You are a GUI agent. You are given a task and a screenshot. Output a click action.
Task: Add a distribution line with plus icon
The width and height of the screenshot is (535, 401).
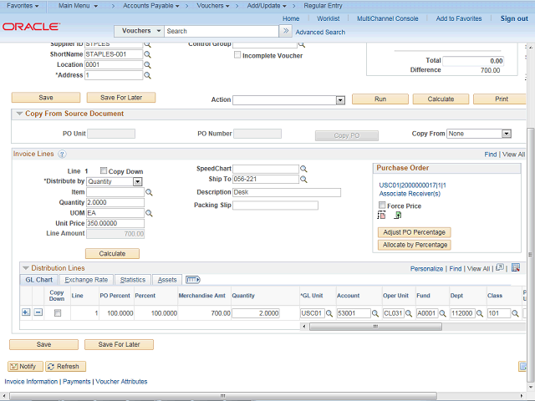point(25,312)
